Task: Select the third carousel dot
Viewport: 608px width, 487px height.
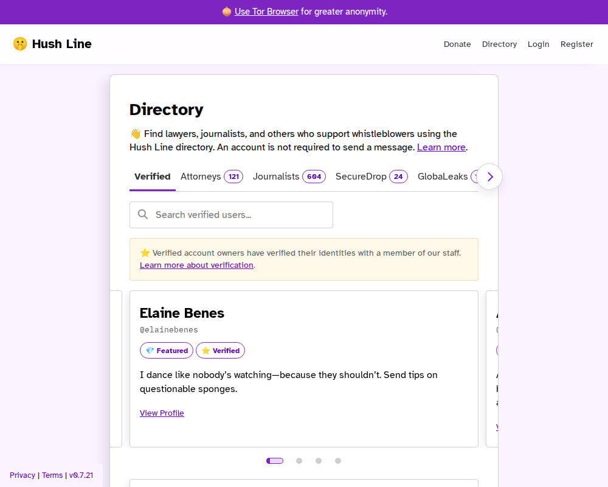Action: [x=319, y=461]
